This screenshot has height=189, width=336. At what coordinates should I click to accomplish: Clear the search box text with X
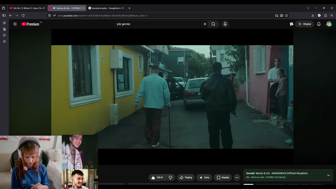(205, 24)
